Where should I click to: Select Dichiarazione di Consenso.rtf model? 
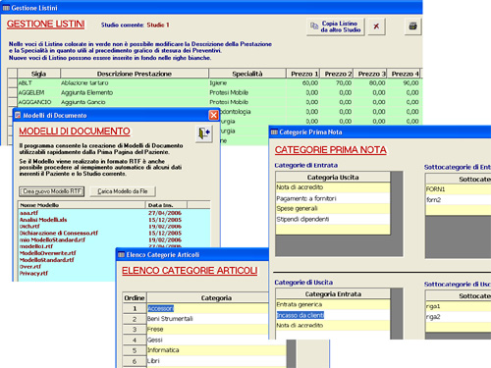[x=59, y=233]
